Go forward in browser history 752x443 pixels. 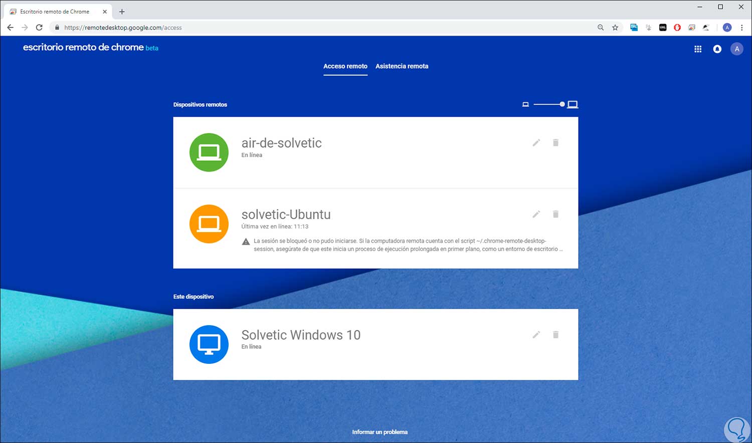coord(25,28)
